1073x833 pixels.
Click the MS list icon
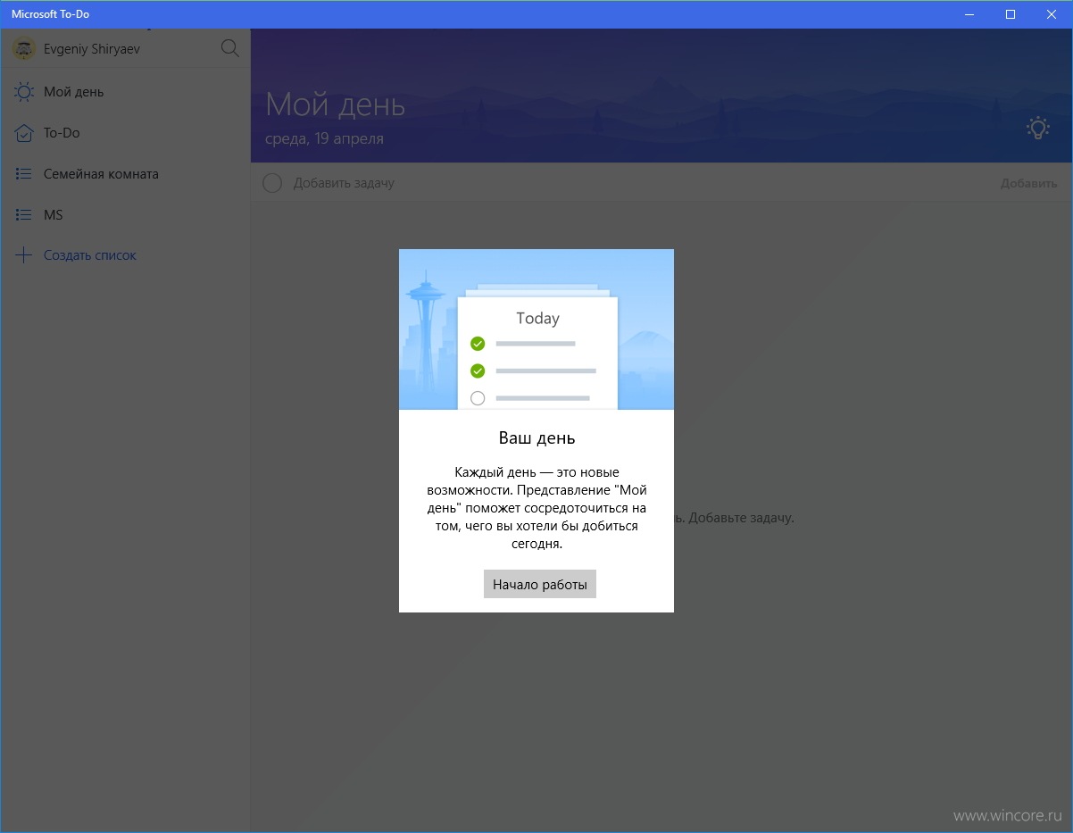[x=24, y=215]
